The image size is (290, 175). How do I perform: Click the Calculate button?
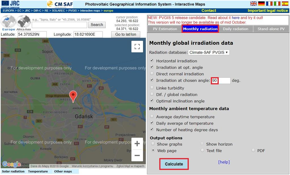(x=174, y=164)
